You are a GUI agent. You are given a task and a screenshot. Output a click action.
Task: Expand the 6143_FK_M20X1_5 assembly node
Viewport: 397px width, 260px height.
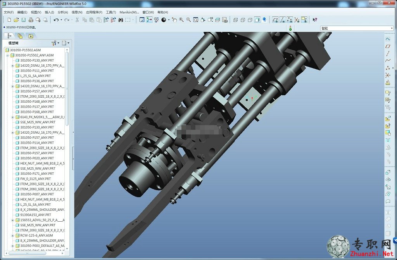12,117
